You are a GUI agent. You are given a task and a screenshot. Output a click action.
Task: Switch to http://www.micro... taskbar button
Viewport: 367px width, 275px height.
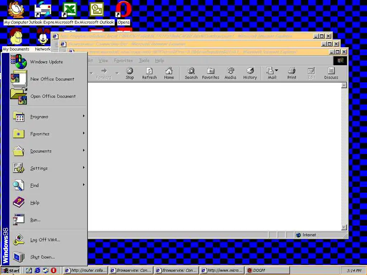click(222, 271)
